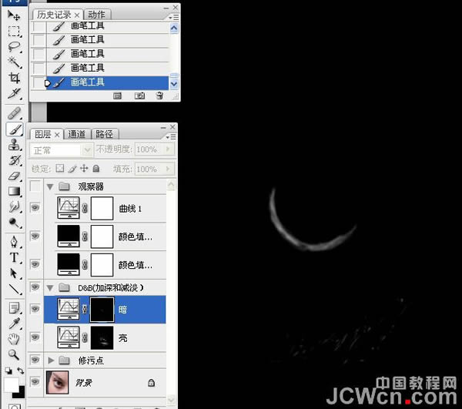
Task: Lock image pixels
Action: (x=72, y=169)
